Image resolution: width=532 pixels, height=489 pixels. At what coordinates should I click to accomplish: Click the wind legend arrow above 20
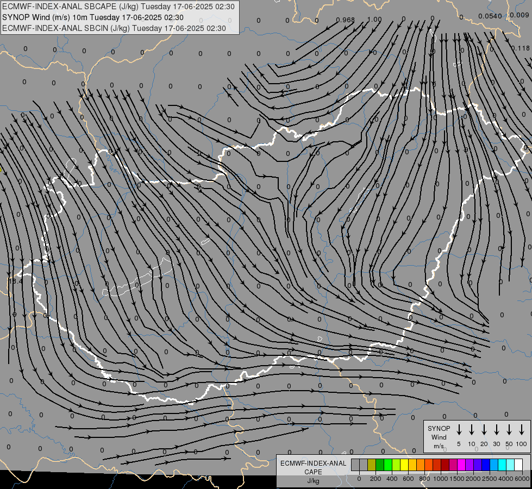click(x=484, y=429)
